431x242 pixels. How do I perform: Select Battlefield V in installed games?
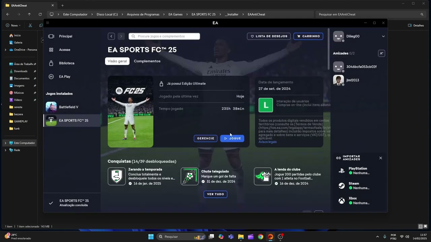pyautogui.click(x=72, y=107)
